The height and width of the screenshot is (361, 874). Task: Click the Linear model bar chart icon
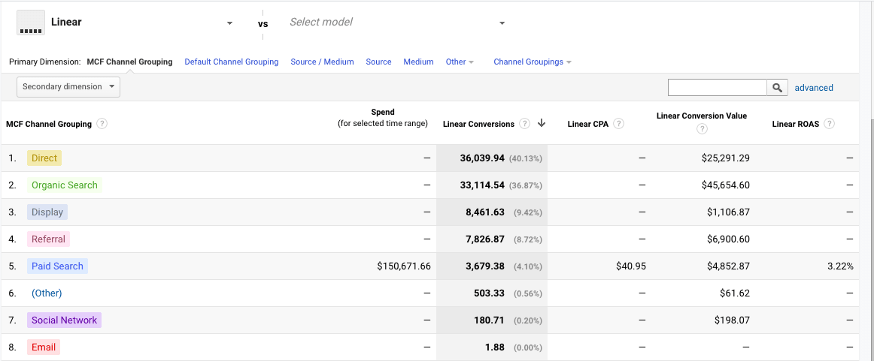coord(31,23)
